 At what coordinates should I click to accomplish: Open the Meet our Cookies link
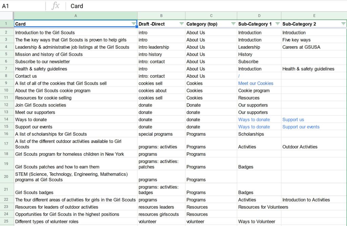[256, 83]
